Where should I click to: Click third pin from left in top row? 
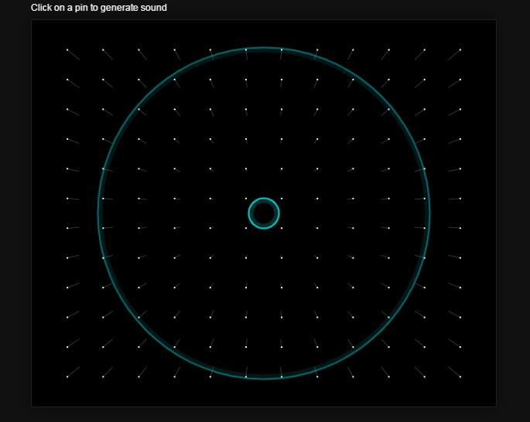click(138, 50)
